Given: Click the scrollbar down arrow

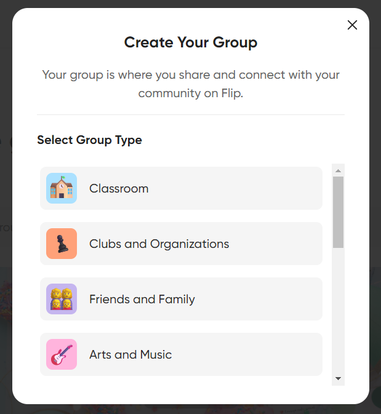Looking at the screenshot, I should pos(338,378).
